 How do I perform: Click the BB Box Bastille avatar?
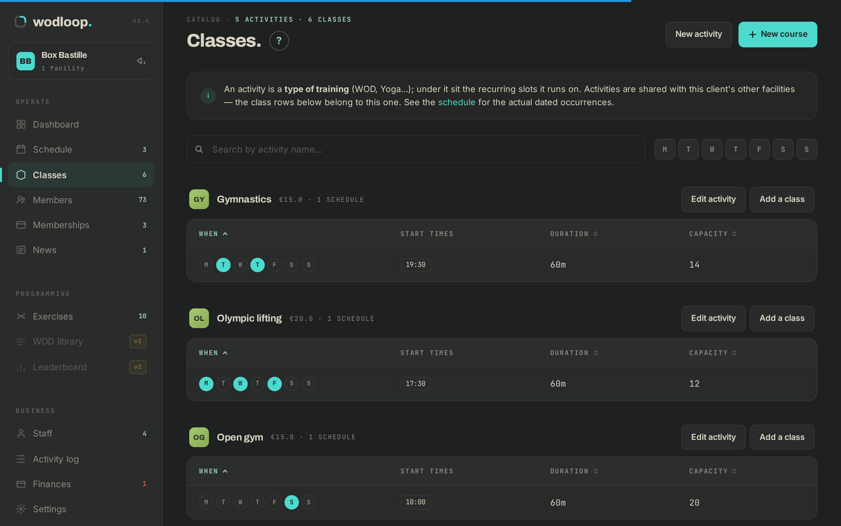click(x=26, y=61)
